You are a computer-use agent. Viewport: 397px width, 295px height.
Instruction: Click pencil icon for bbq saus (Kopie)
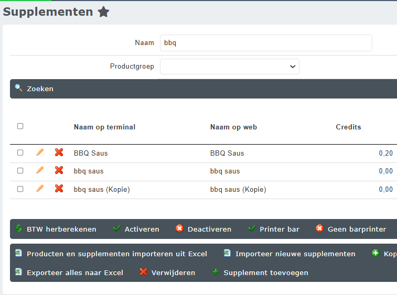pos(40,189)
